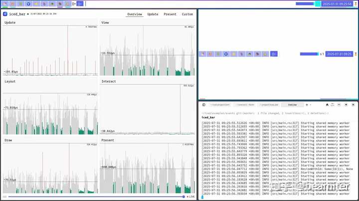Toggle the LIVE indicator at the bottom
Screen dimensions: 359x201
(x=190, y=197)
